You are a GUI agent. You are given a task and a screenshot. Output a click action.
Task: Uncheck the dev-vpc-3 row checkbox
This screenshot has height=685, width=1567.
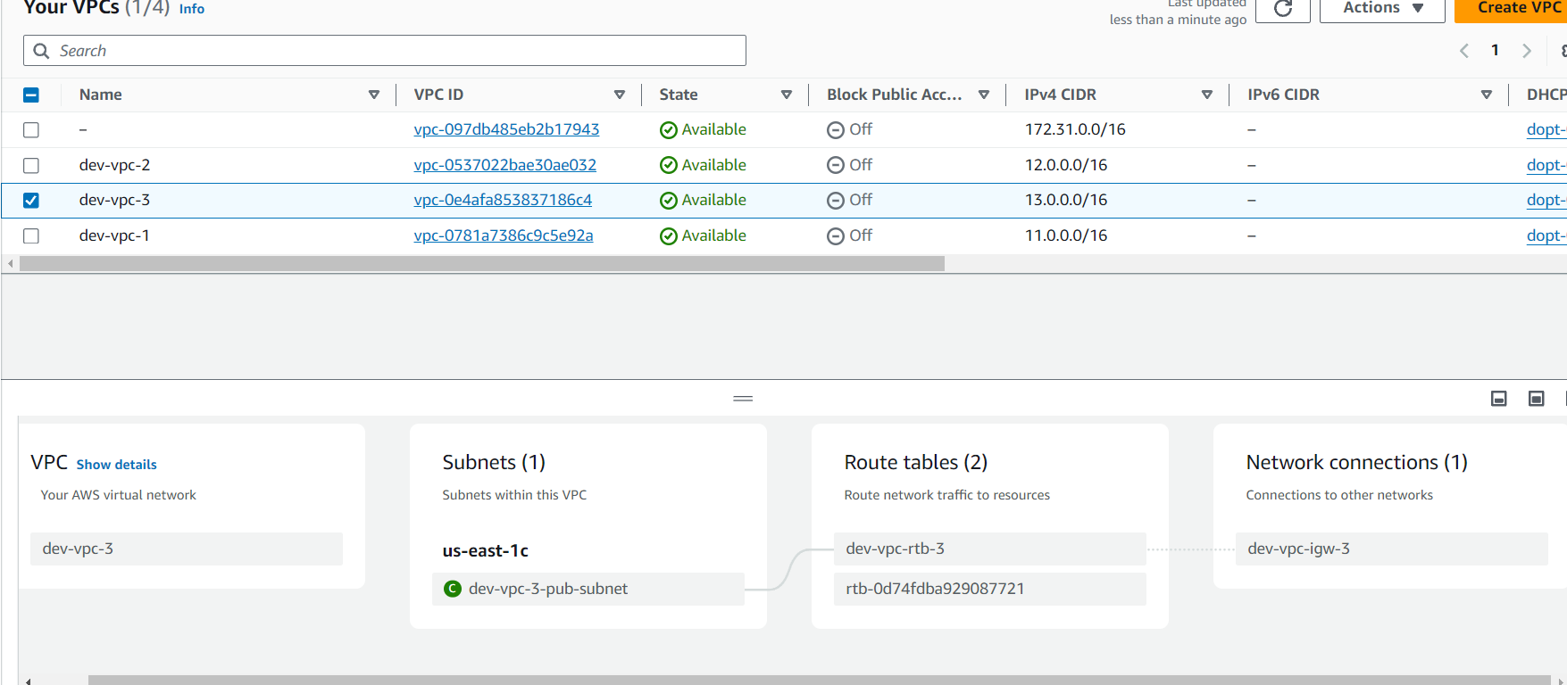pos(31,201)
